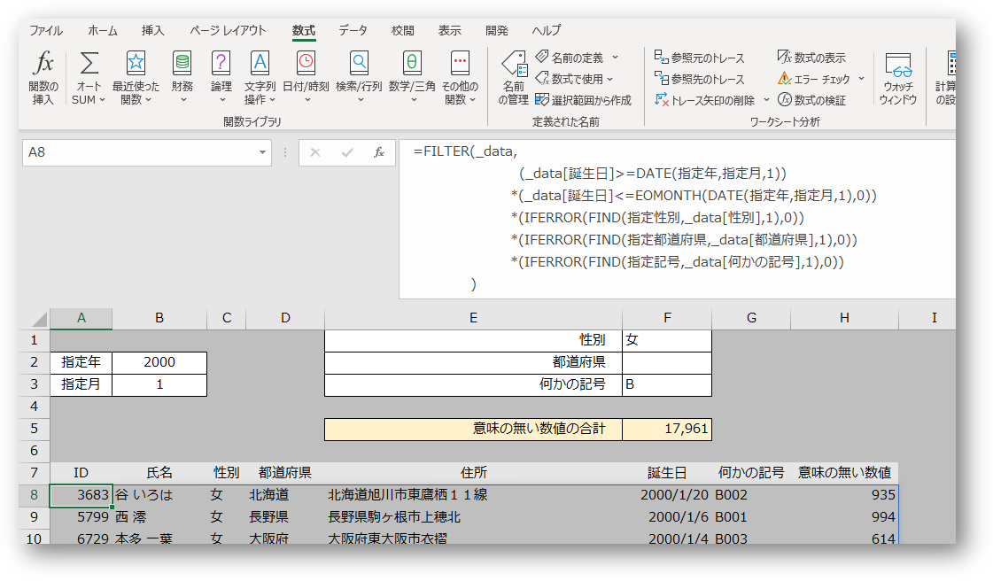
Task: Select cell with ID 3683
Action: tap(81, 495)
